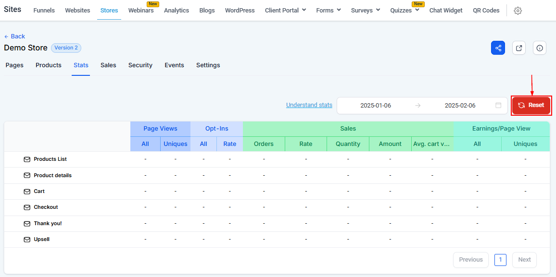Click the Orders column header
556x277 pixels.
264,144
